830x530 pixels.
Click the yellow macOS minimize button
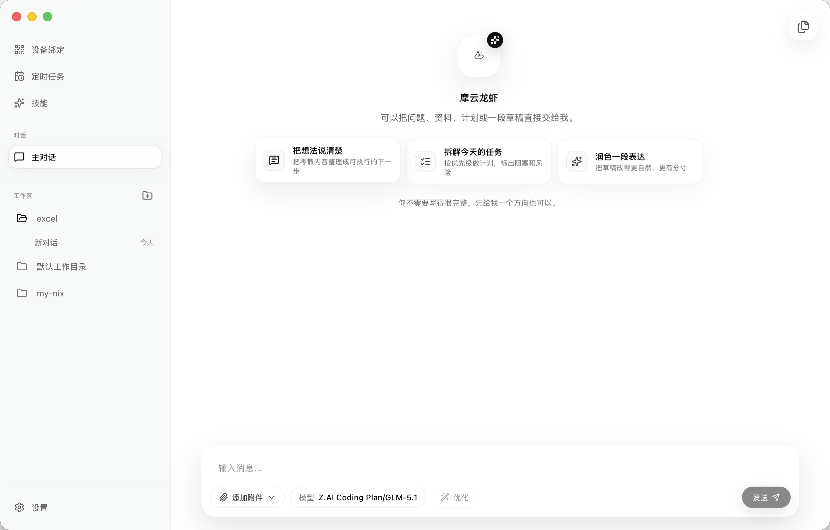coord(32,17)
